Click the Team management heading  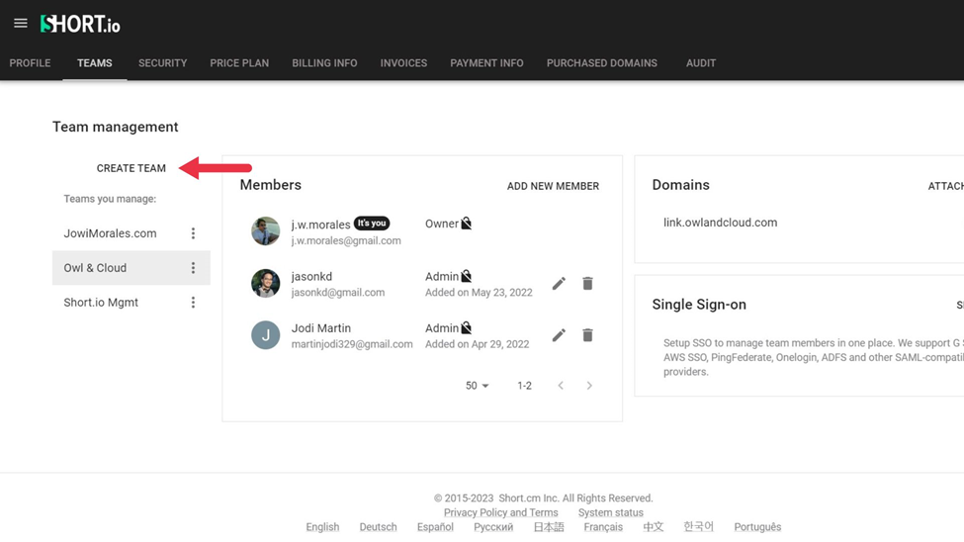[115, 127]
